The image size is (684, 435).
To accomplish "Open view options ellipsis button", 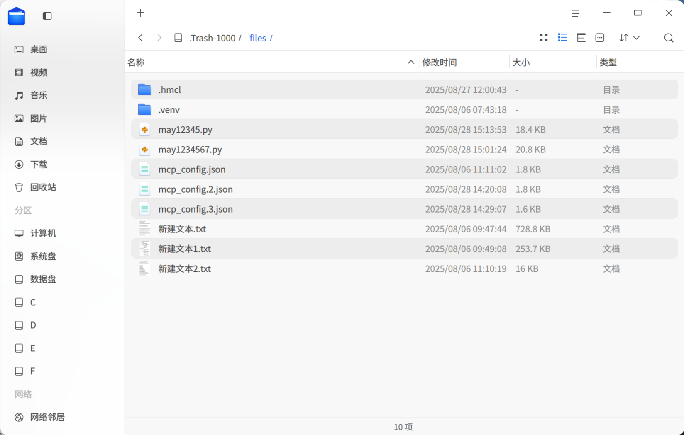I will [x=600, y=38].
